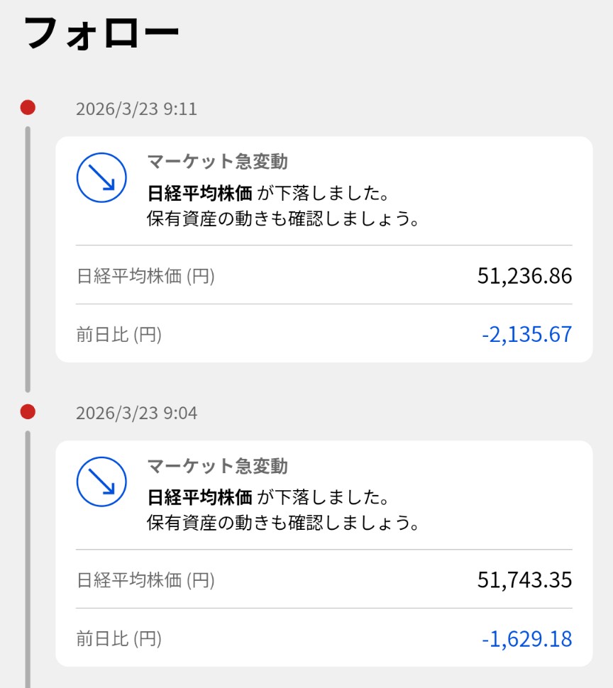Select the Nikkei value 51,236.86
613x688 pixels.
click(524, 276)
